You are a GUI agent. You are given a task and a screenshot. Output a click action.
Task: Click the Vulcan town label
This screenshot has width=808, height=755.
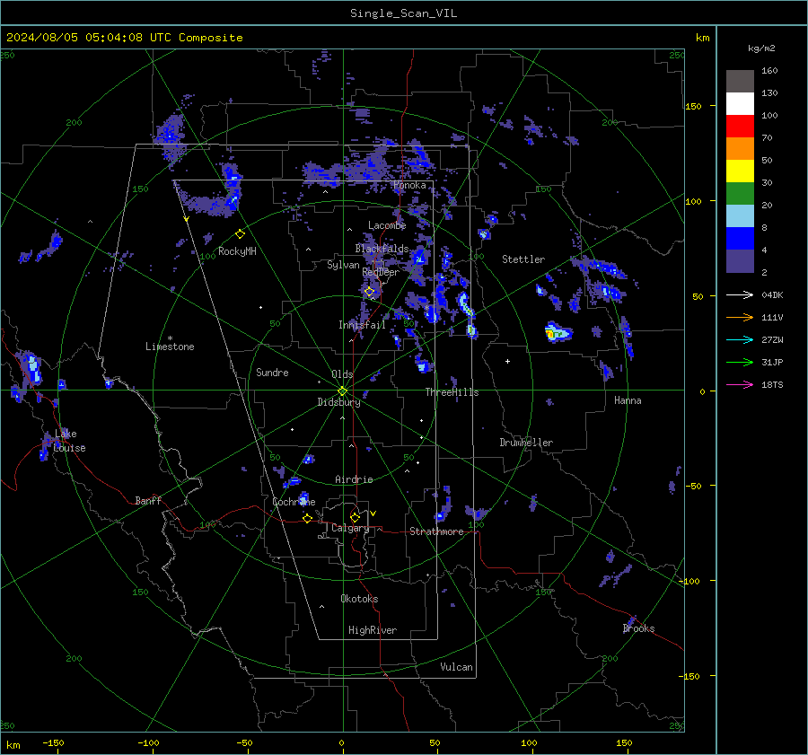456,667
